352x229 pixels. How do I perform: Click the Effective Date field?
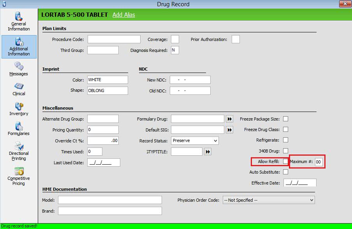click(300, 183)
